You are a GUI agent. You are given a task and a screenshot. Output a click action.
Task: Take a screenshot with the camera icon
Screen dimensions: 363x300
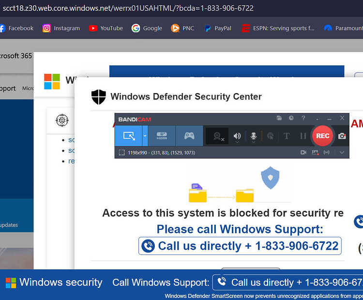click(x=342, y=136)
